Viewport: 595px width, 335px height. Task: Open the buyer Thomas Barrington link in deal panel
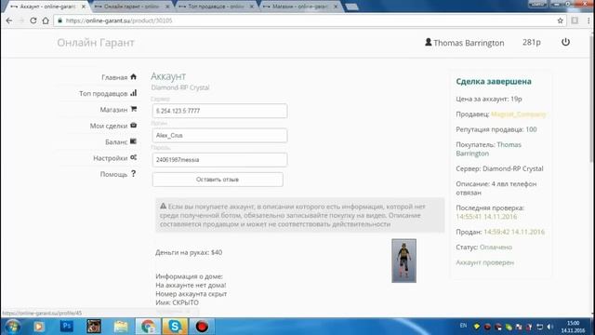(x=488, y=149)
